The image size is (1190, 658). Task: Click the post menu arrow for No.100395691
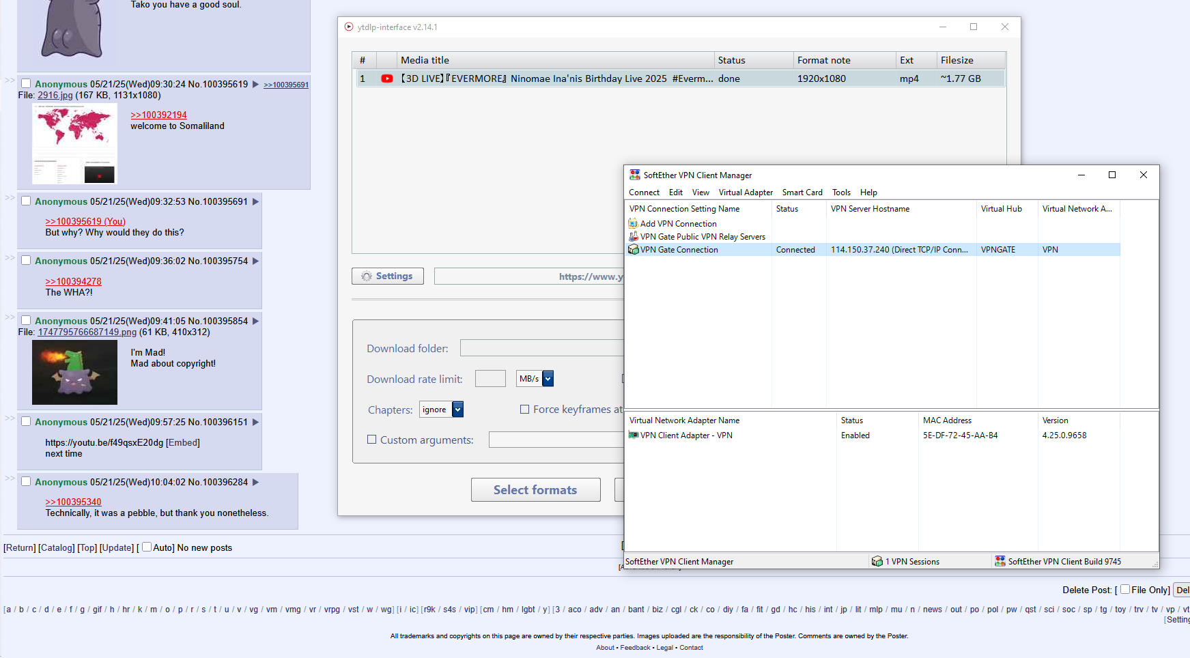pyautogui.click(x=256, y=201)
